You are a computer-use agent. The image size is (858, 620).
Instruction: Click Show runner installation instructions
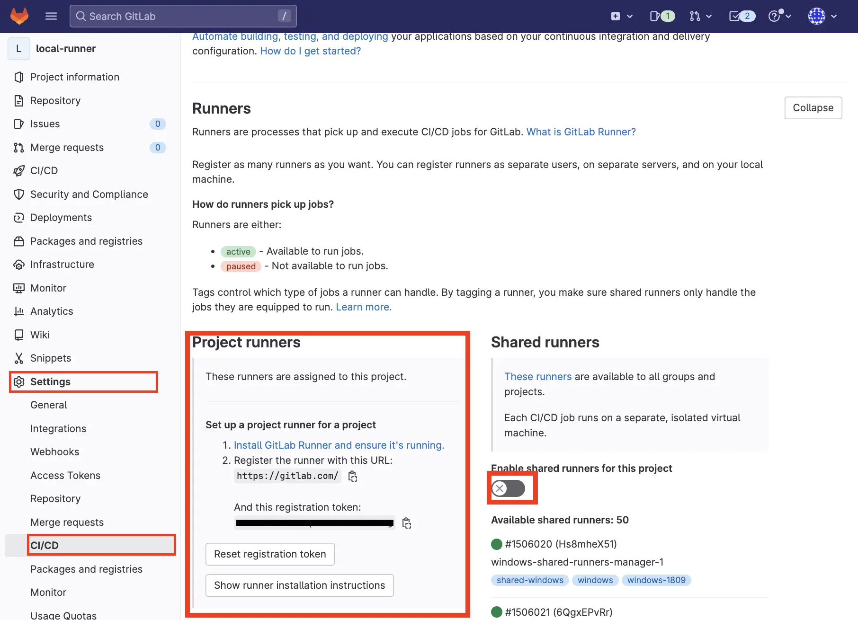tap(299, 585)
